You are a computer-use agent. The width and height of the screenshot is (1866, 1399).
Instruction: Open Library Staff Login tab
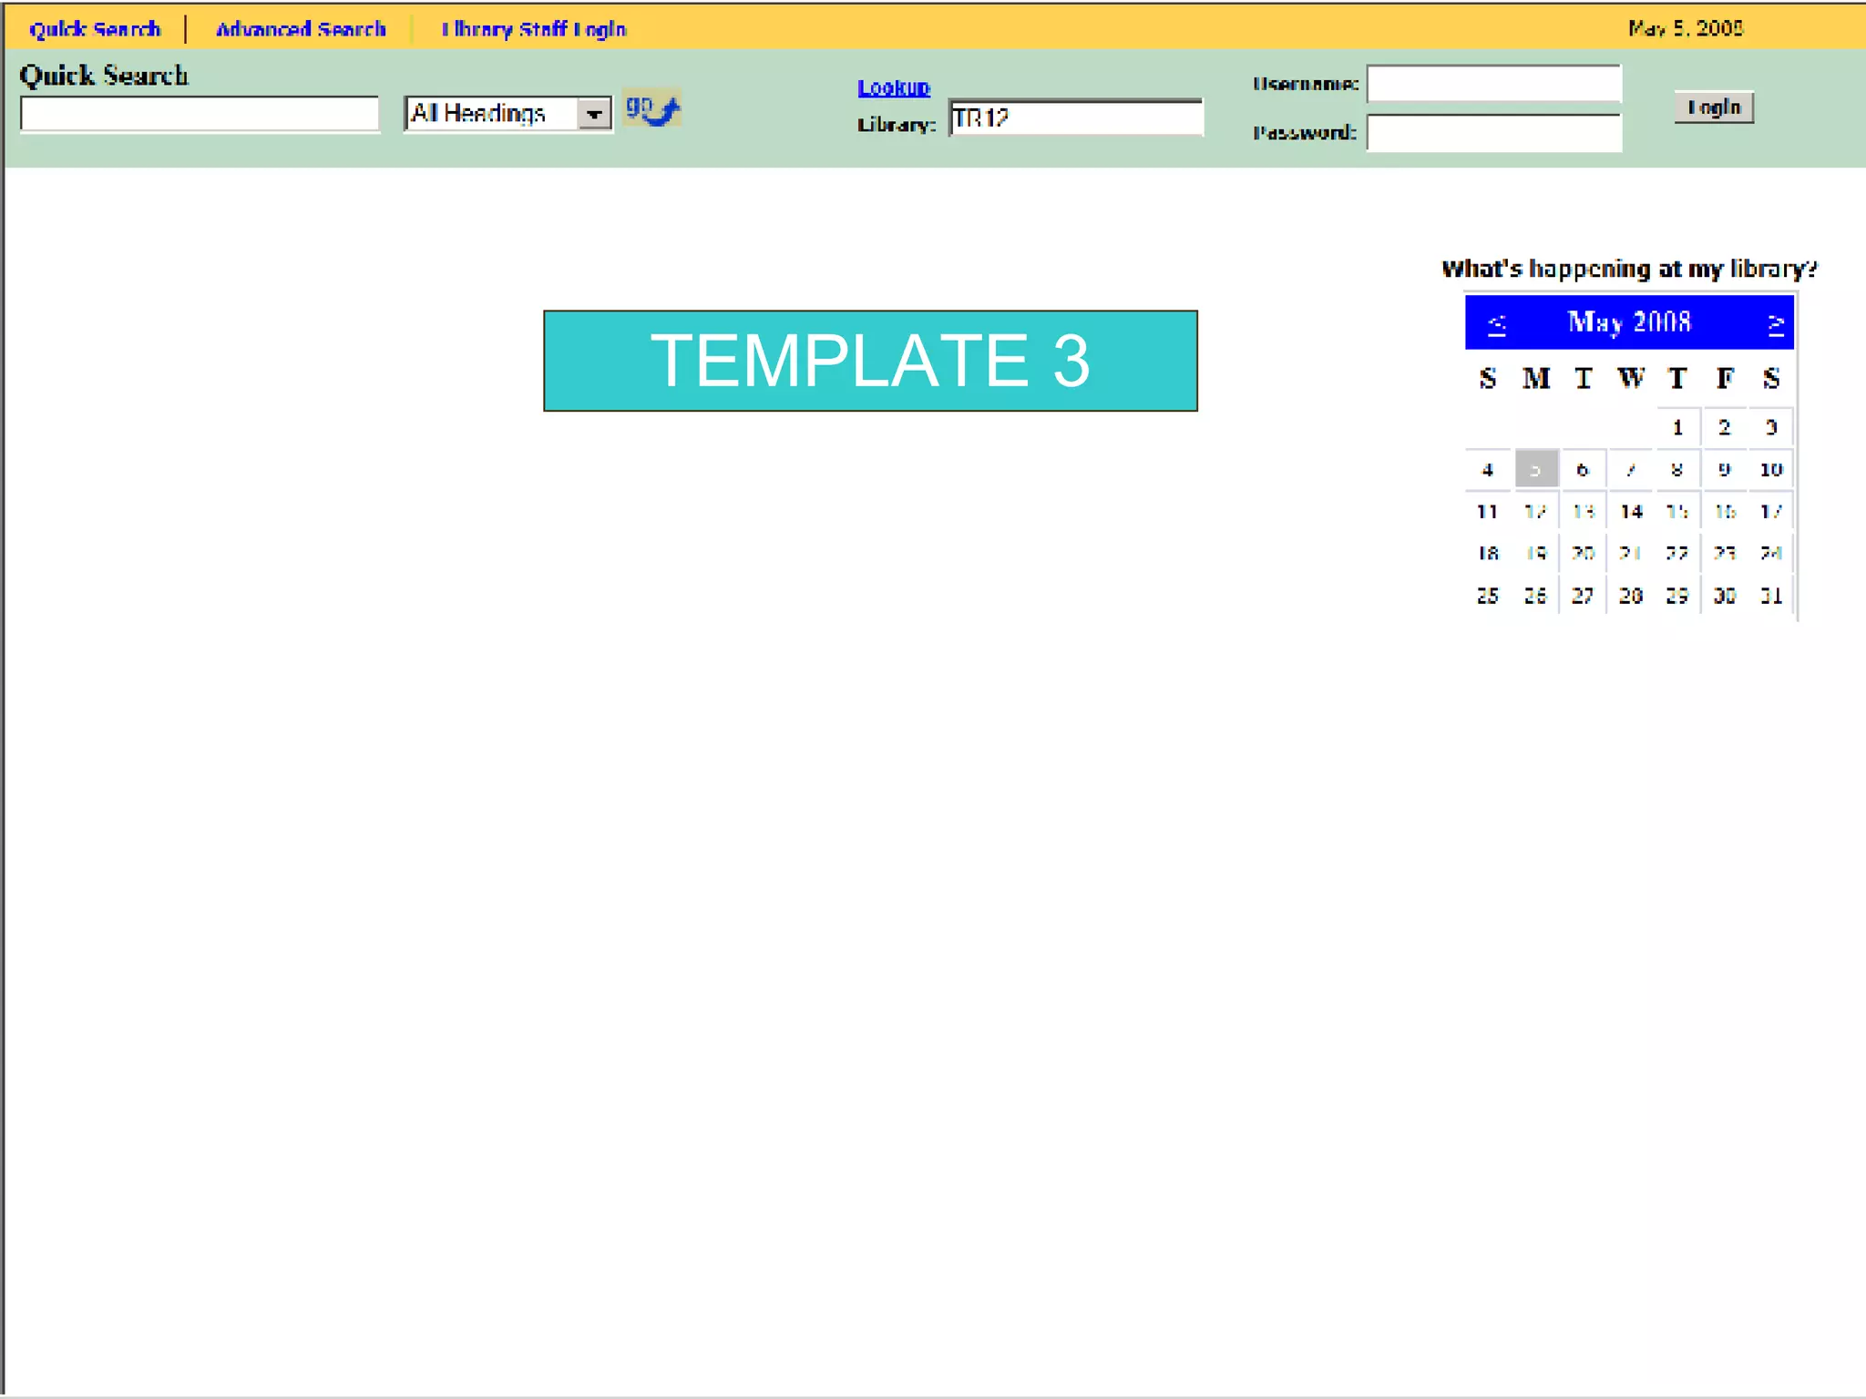click(534, 29)
